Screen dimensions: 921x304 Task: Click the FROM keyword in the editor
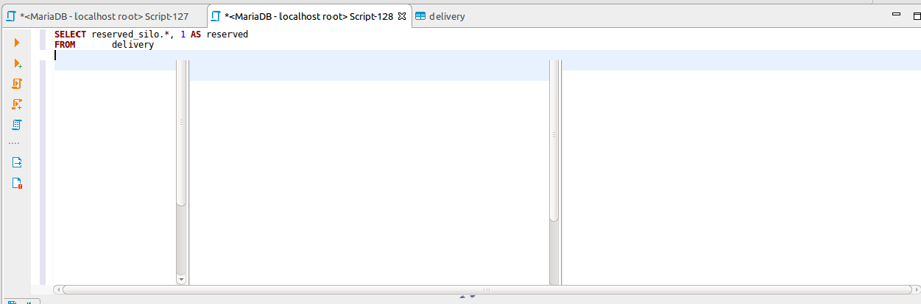[x=65, y=45]
